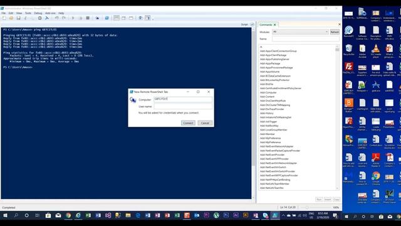The image size is (401, 226).
Task: Click the Paste clipboard toolbar icon
Action: [39, 18]
